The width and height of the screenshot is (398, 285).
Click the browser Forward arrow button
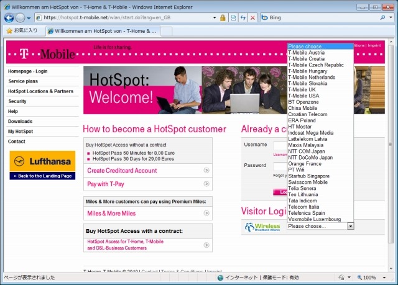click(20, 18)
